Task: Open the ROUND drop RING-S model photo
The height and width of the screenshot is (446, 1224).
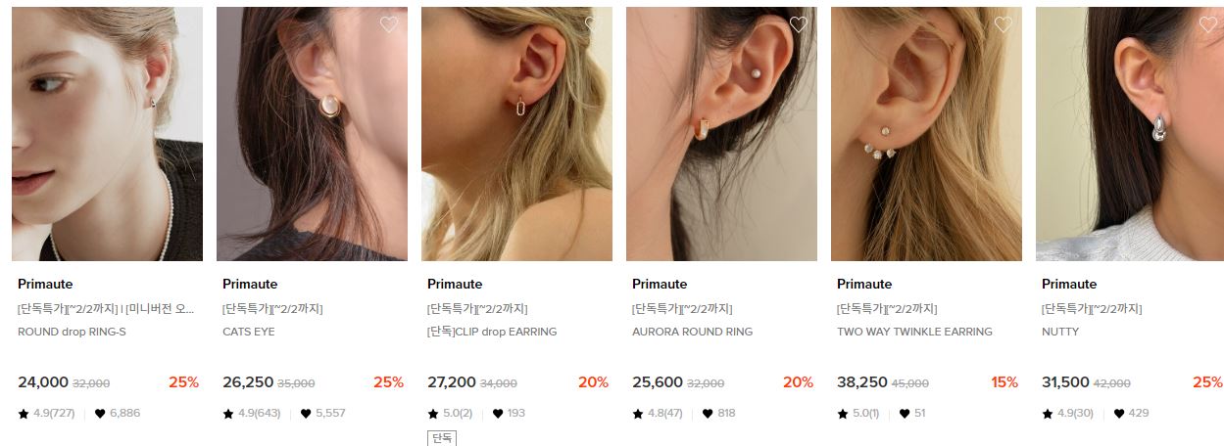Action: (x=107, y=134)
